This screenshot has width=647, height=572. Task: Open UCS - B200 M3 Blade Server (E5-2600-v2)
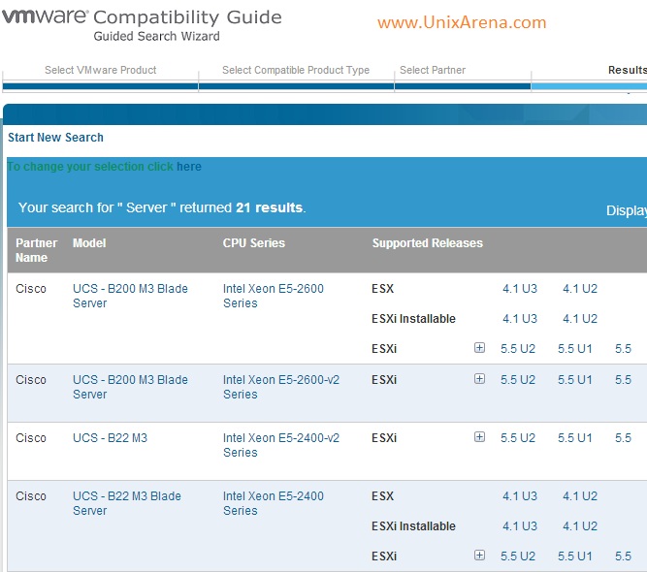point(130,387)
